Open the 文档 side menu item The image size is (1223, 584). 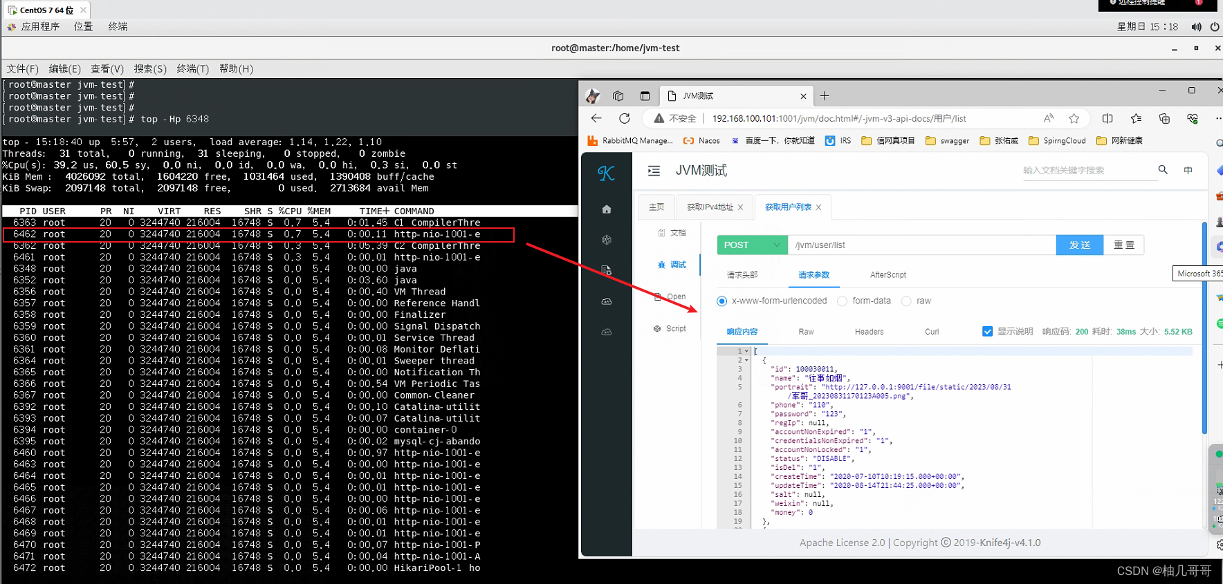672,233
